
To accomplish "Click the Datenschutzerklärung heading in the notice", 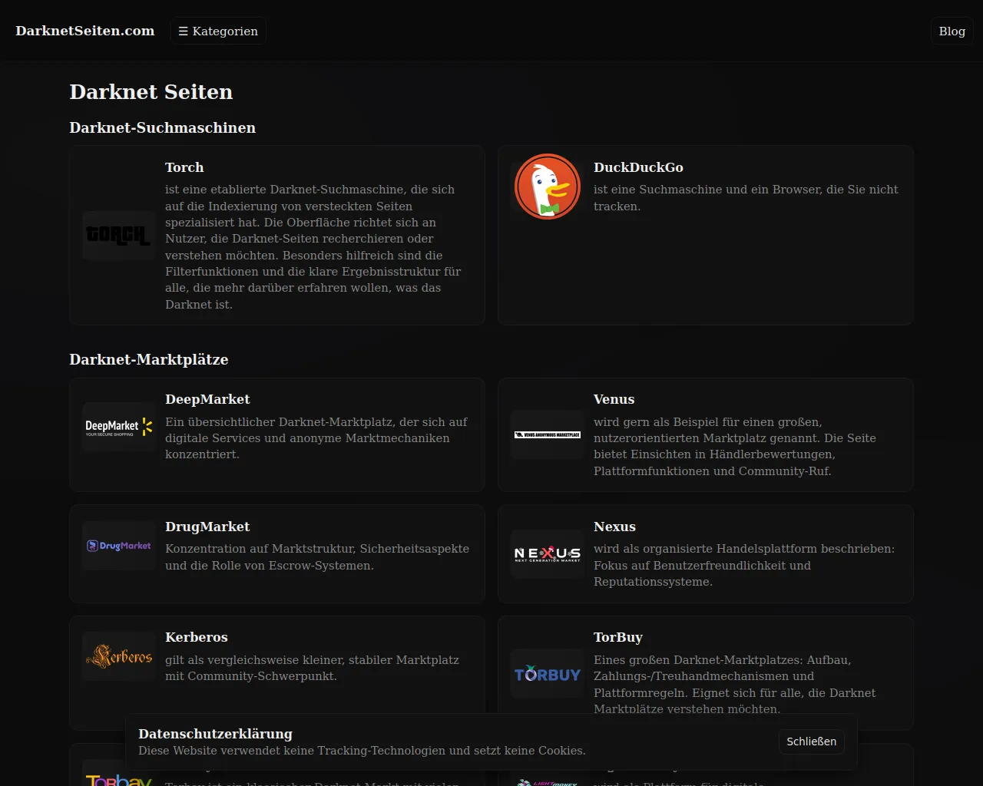I will 216,734.
